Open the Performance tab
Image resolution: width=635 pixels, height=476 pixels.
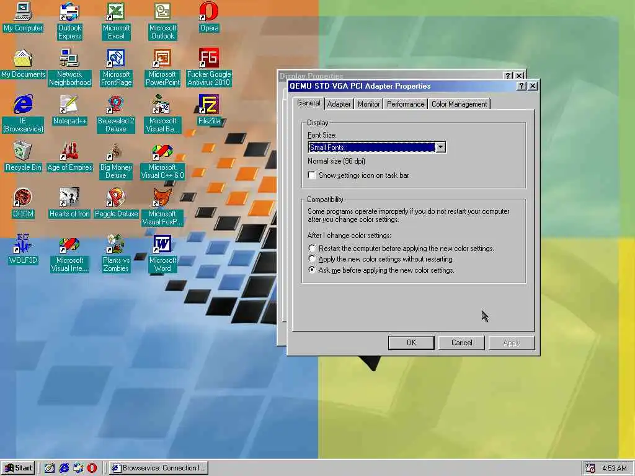(x=406, y=104)
